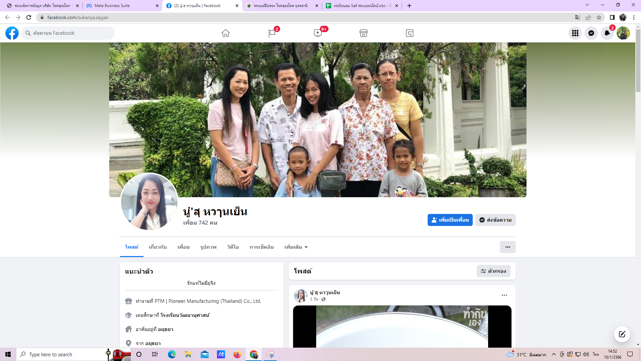Image resolution: width=641 pixels, height=361 pixels.
Task: Click the เพิ่มเป็นเพื่อน button
Action: (x=450, y=220)
